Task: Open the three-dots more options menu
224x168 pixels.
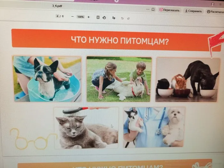Action: pos(148,10)
